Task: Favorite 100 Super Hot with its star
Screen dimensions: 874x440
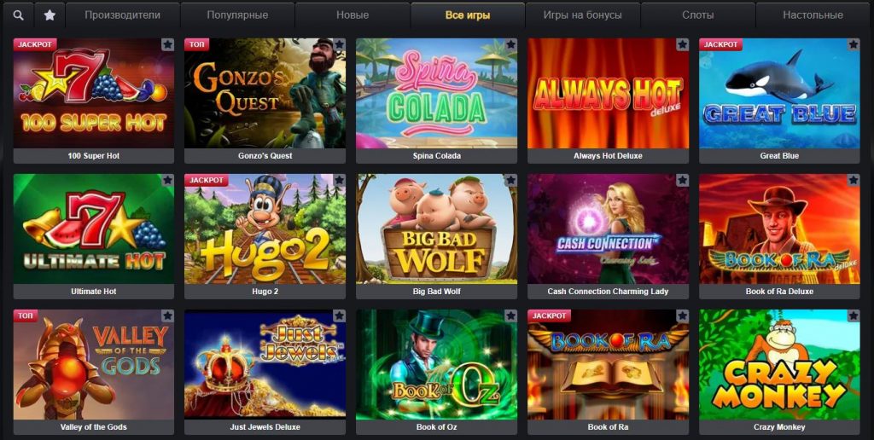Action: pos(167,44)
